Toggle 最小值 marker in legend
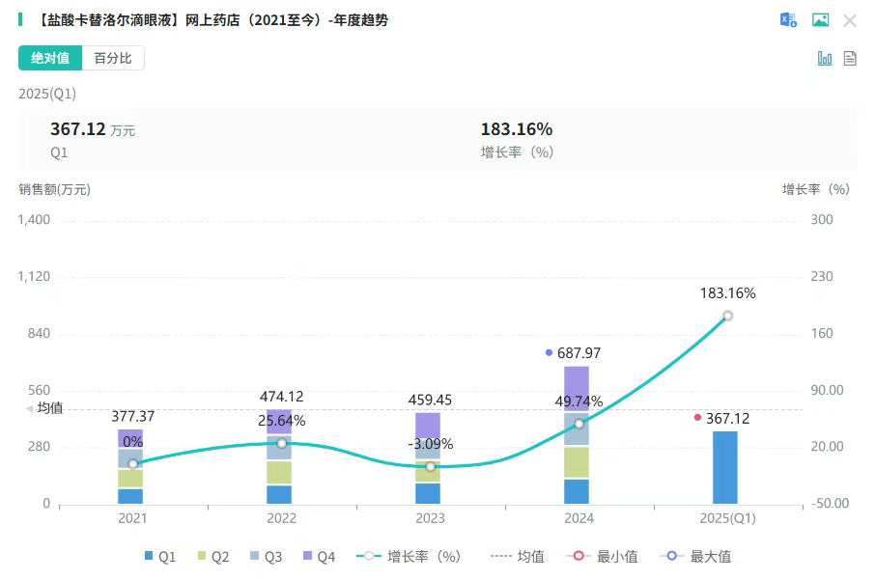The image size is (876, 580). click(604, 557)
